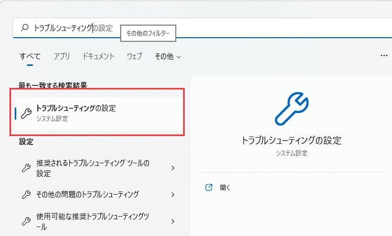Expand chevron for その他の問題のトラブルシューティング

click(x=173, y=195)
